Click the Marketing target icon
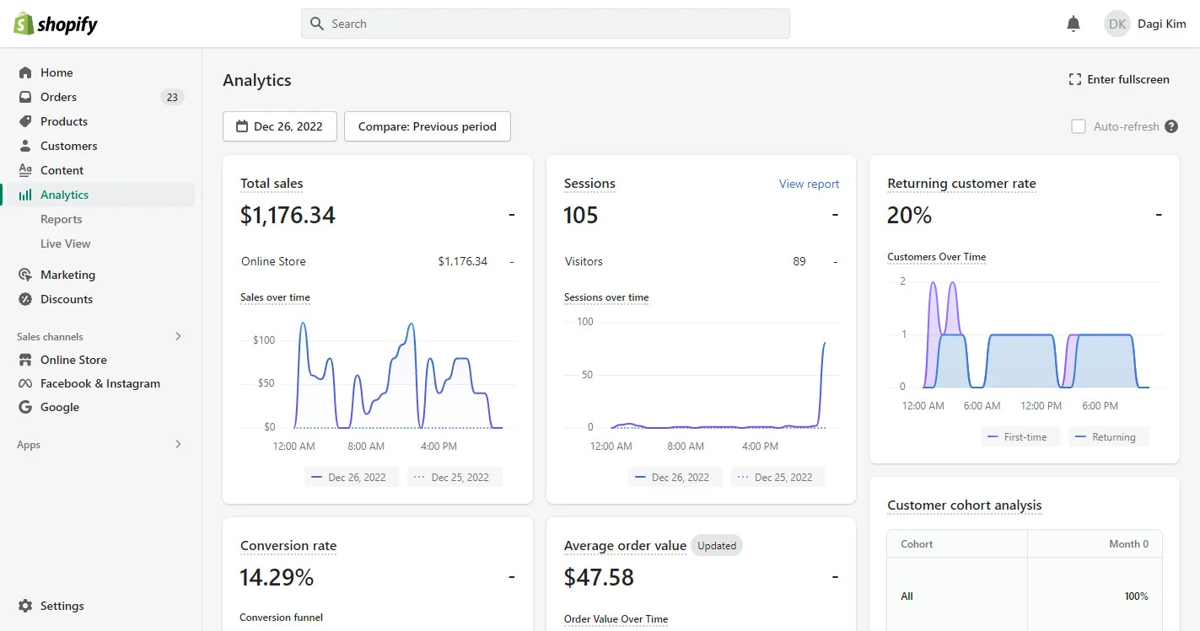The width and height of the screenshot is (1200, 631). coord(25,275)
